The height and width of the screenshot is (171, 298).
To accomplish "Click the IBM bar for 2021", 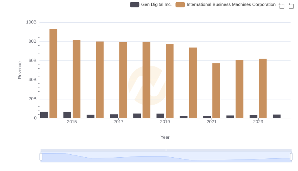I will click(216, 91).
